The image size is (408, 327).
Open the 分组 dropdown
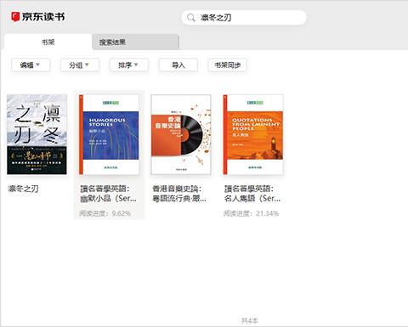80,65
